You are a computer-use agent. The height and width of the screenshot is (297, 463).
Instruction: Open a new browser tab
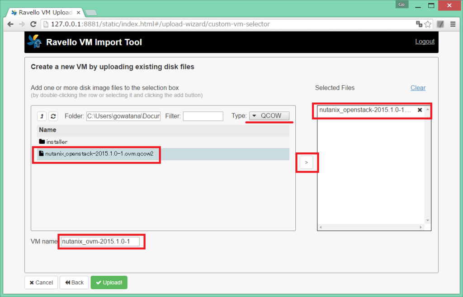pos(91,12)
